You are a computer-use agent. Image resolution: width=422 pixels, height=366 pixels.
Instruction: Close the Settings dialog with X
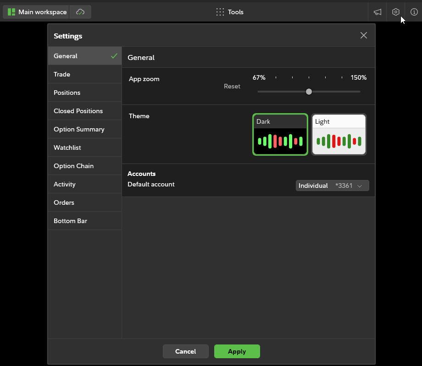pos(364,35)
